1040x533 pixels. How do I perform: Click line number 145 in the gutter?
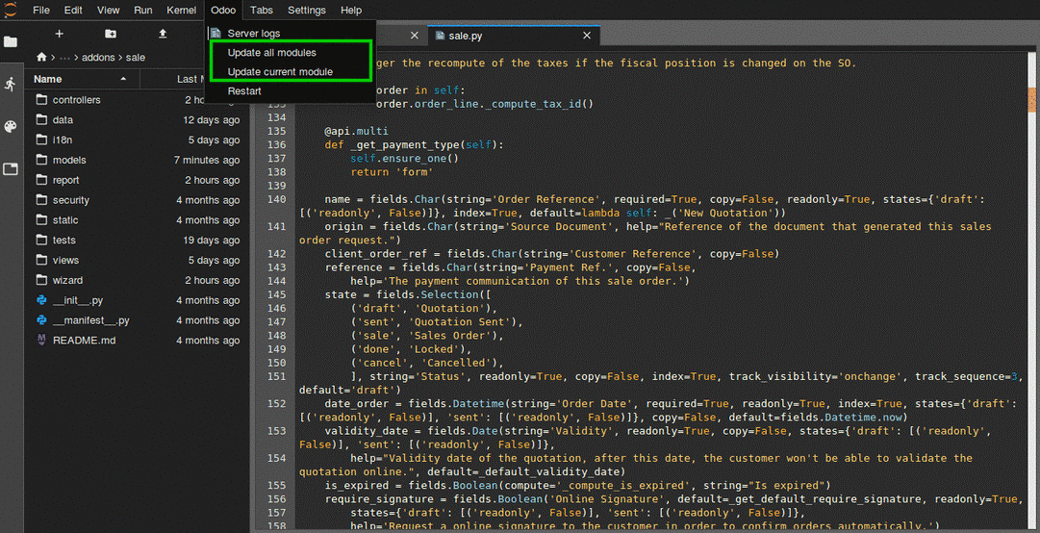276,294
